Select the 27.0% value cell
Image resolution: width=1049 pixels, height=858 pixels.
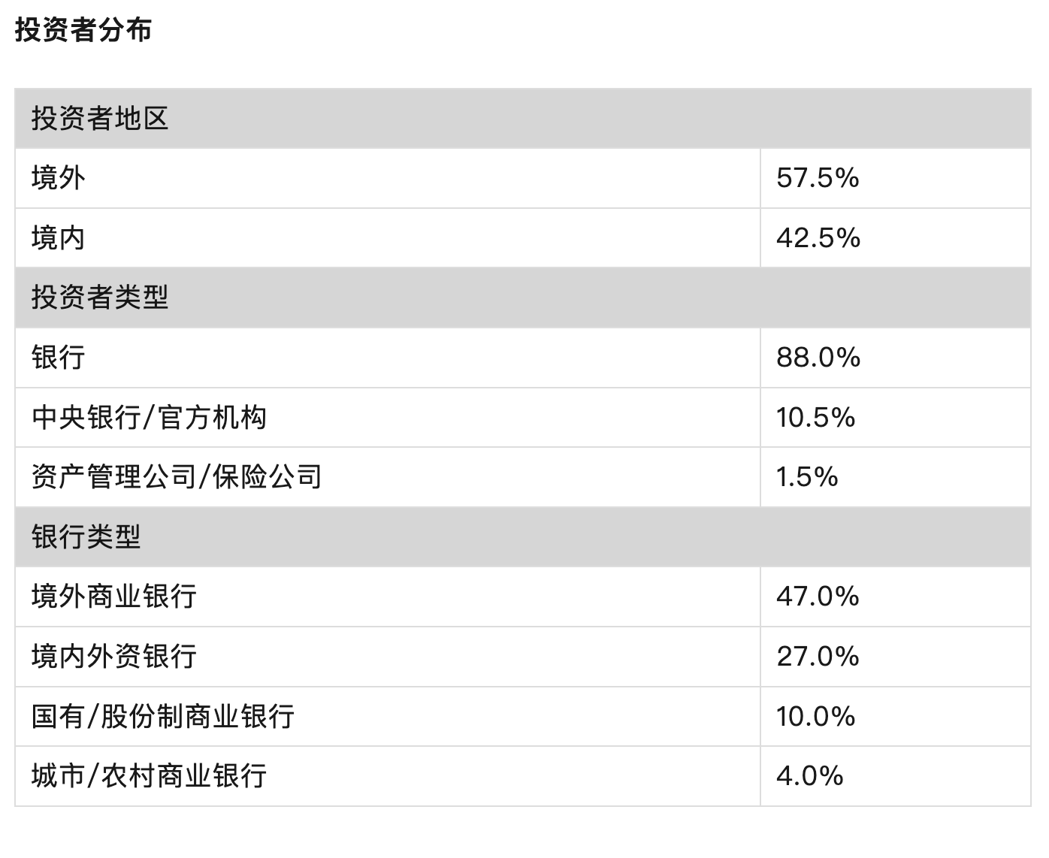coord(818,656)
